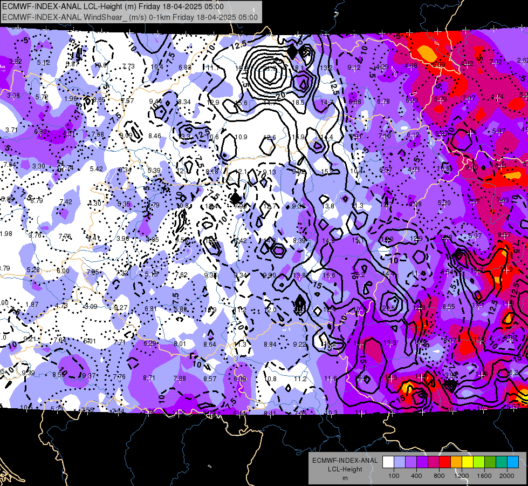Click the 6.78 grid value
The width and height of the screenshot is (528, 486).
pyautogui.click(x=383, y=101)
